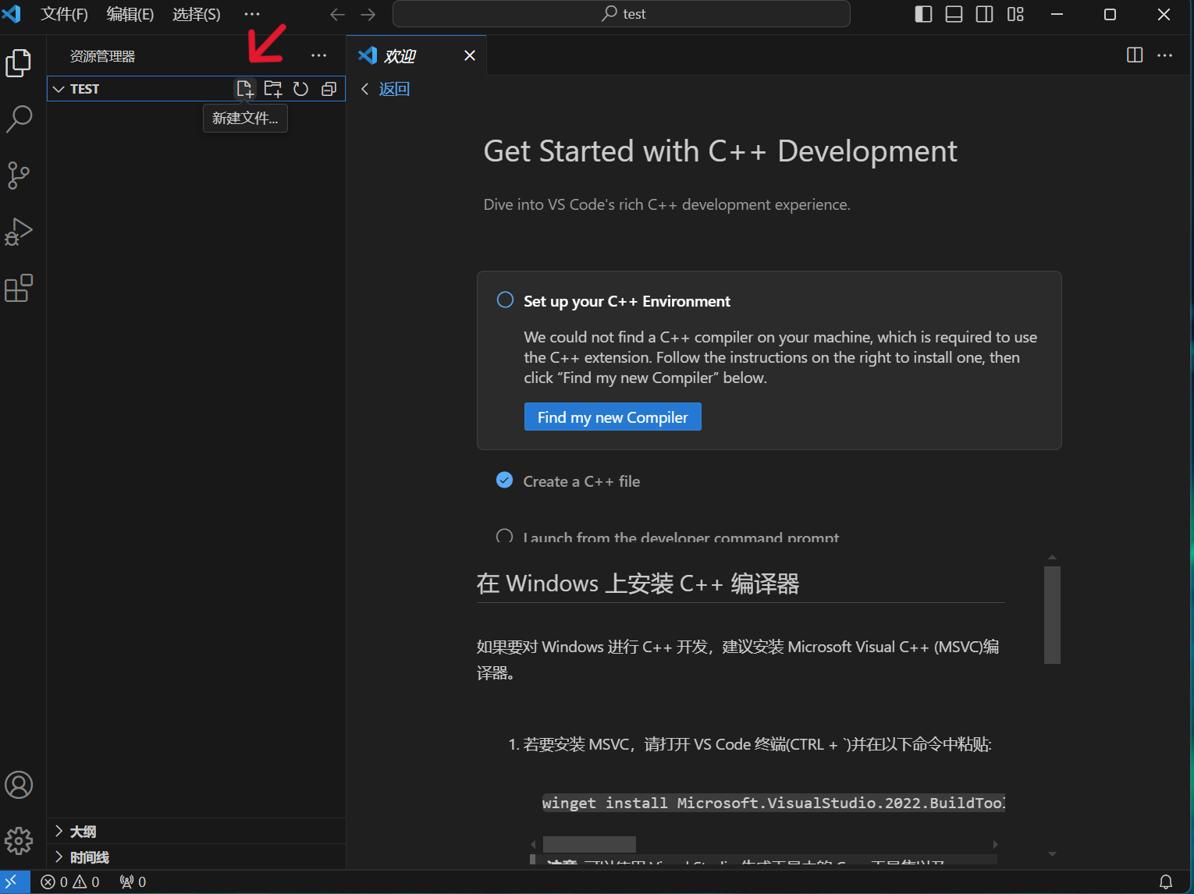Viewport: 1194px width, 894px height.
Task: Click the New Folder icon in TEST header
Action: pyautogui.click(x=273, y=89)
